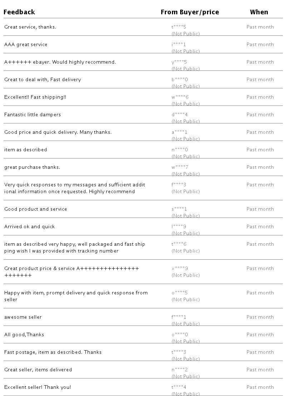Open buyer b****0 link
The image size is (286, 396).
pos(179,79)
